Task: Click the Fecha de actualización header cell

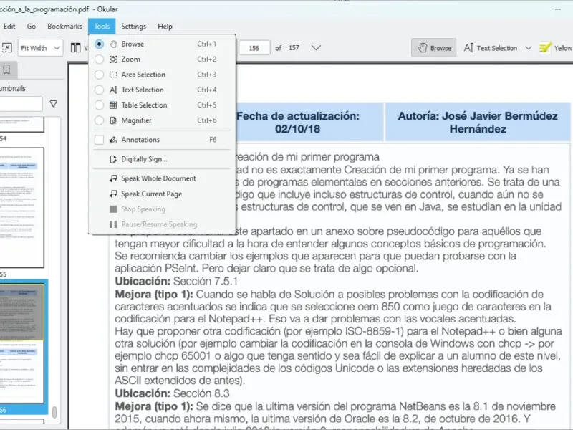Action: pyautogui.click(x=310, y=122)
